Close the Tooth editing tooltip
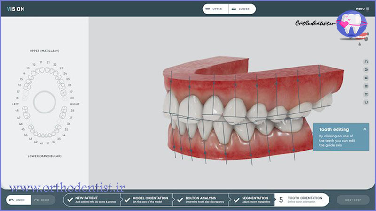The height and width of the screenshot is (211, 376). pyautogui.click(x=365, y=128)
